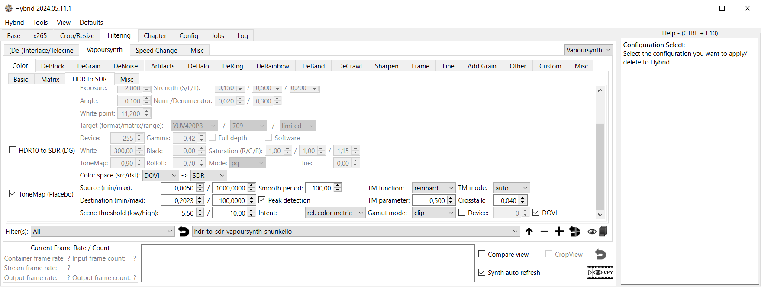The height and width of the screenshot is (287, 761).
Task: Open the Tools menu
Action: [x=40, y=23]
